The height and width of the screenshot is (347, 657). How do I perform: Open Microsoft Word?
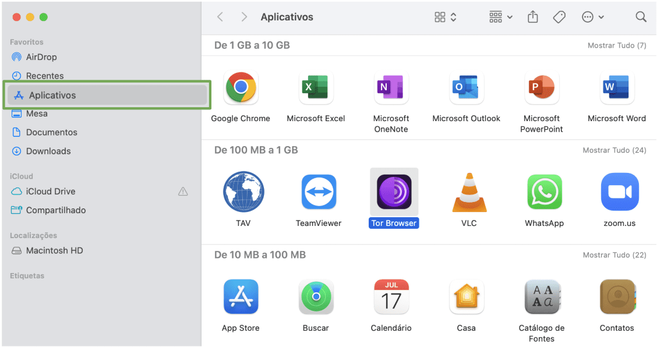617,87
